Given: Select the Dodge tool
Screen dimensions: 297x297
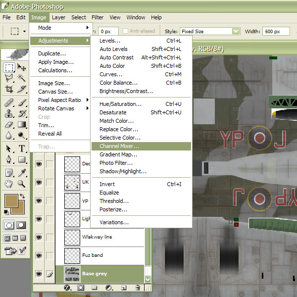Looking at the screenshot, I should click(21, 135).
